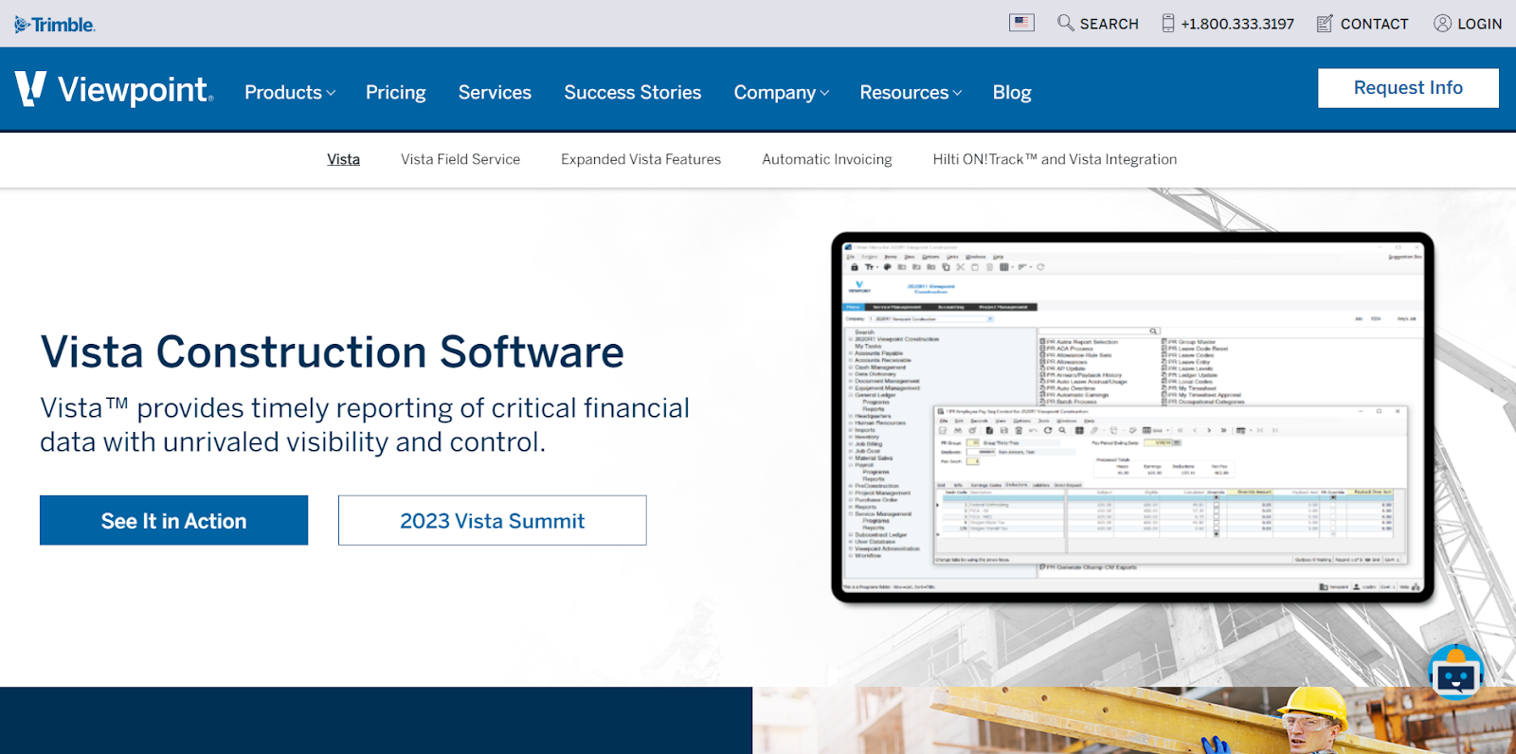Screen dimensions: 1516x754
Task: Open the chatbot assistant icon
Action: (1455, 672)
